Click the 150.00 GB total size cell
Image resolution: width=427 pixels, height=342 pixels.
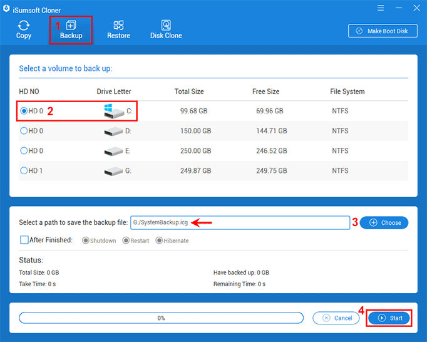tap(195, 131)
